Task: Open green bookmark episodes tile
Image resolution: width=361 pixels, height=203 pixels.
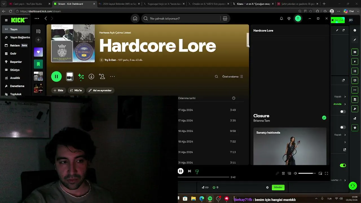Action: point(38,64)
